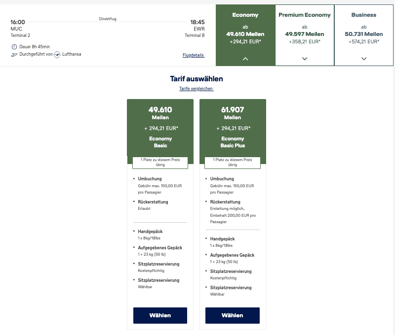395x335 pixels.
Task: Click the Lufthansa crane logo
Action: 57,54
